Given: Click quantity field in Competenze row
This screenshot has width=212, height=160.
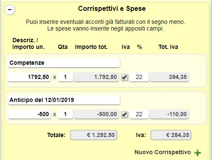Looking at the screenshot, I should tap(65, 77).
